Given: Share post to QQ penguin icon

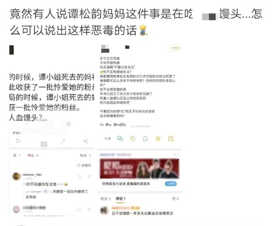Looking at the screenshot, I should pos(145,138).
